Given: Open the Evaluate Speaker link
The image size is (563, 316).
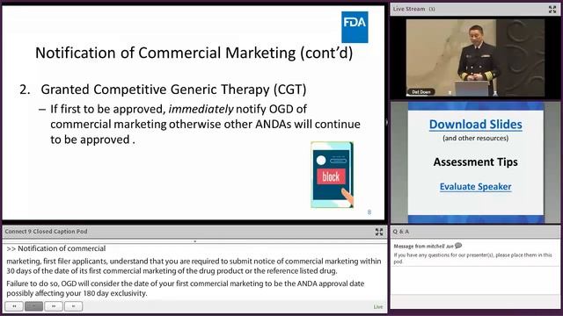Looking at the screenshot, I should [x=475, y=187].
